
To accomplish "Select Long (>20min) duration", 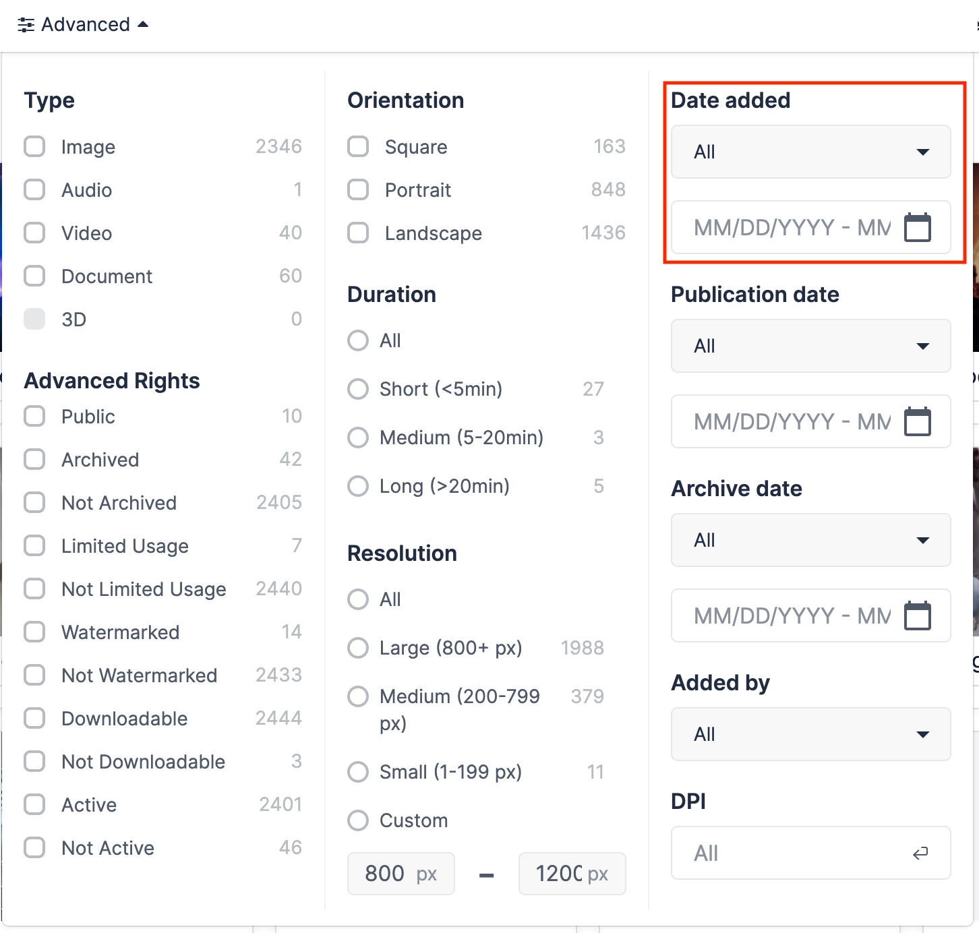I will [358, 486].
